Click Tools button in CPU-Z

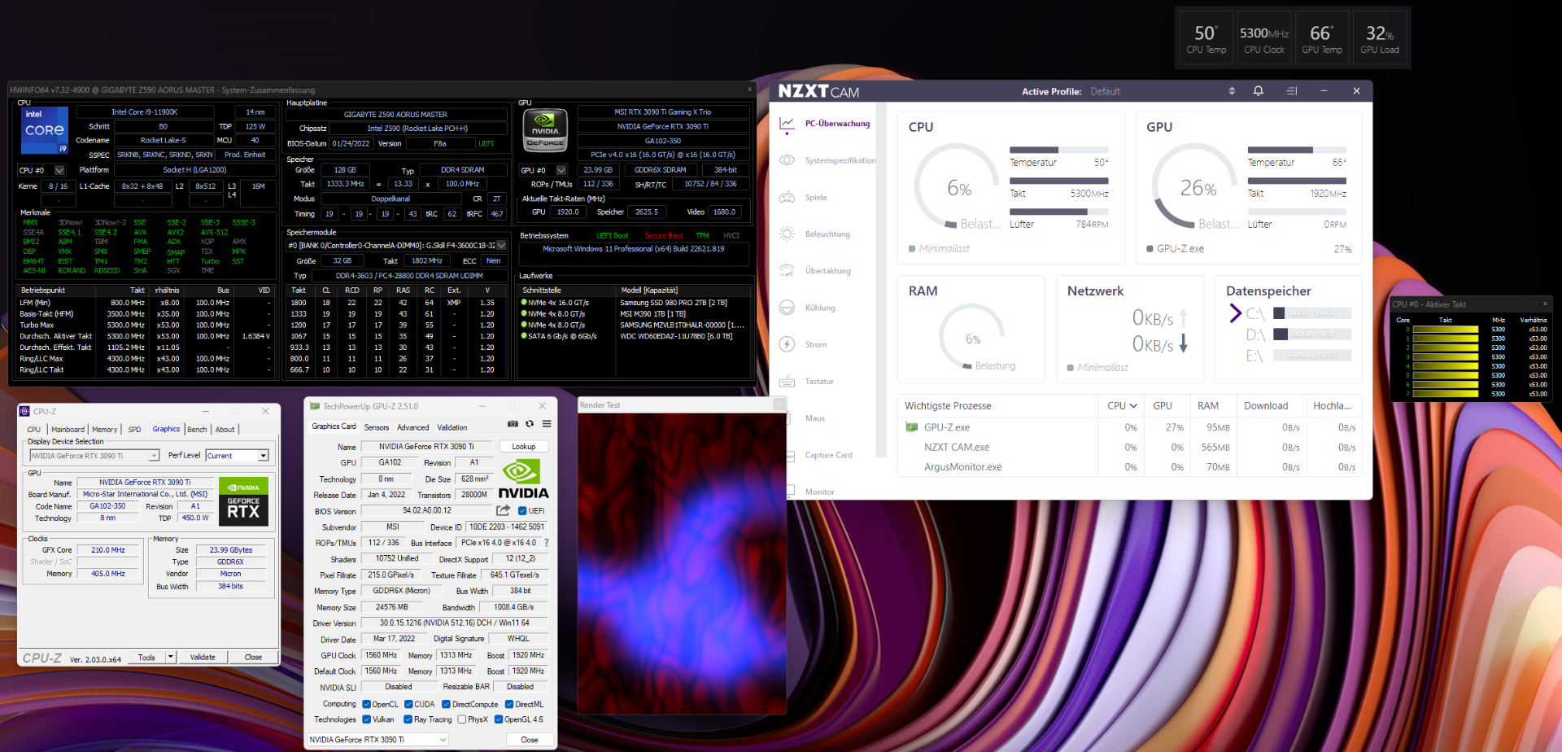click(146, 657)
